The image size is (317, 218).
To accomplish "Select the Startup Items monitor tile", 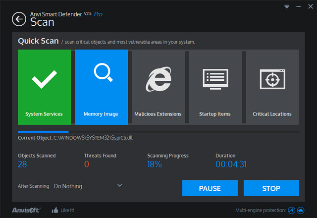I will 215,87.
